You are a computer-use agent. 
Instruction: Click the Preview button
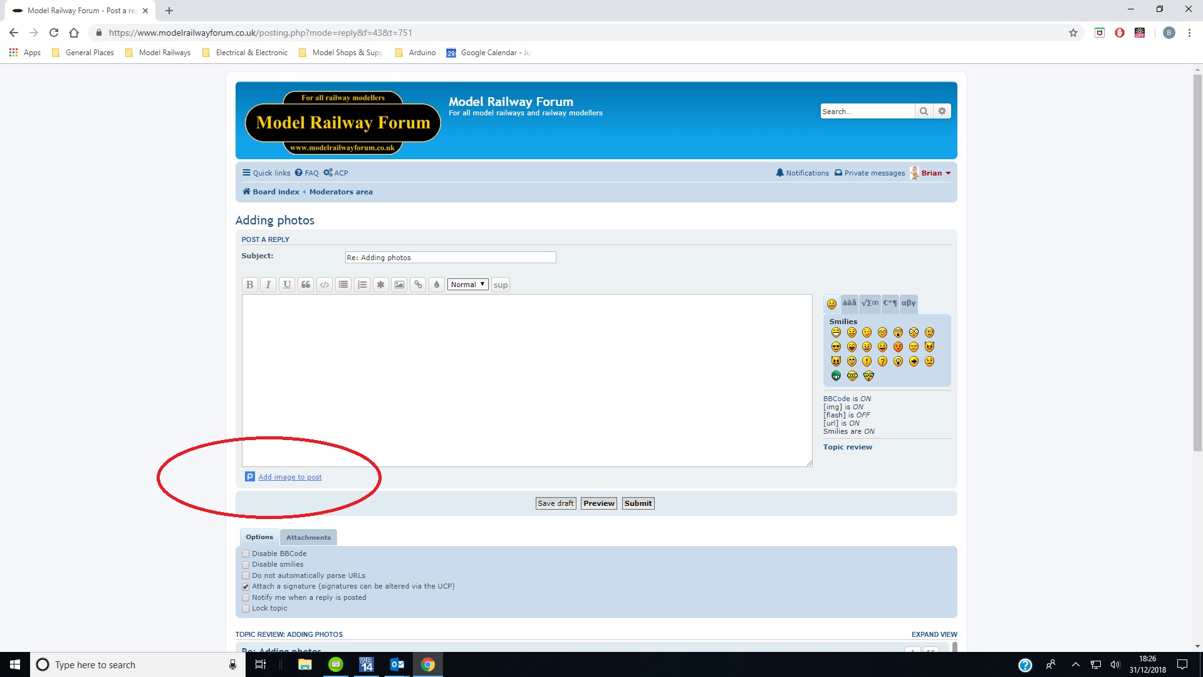coord(599,503)
